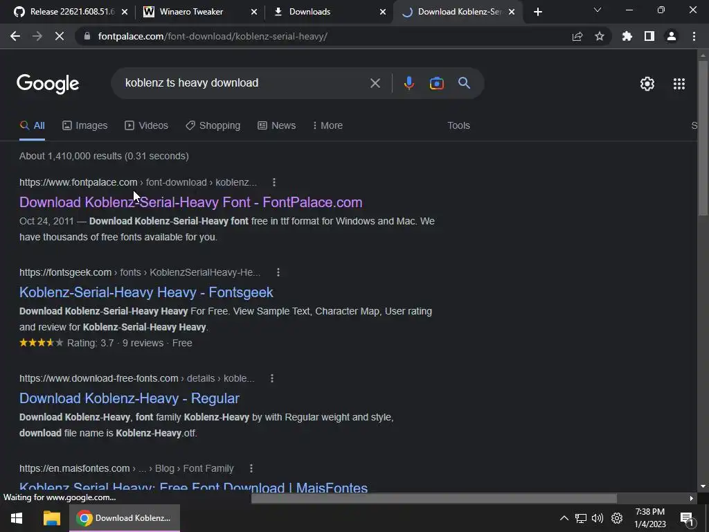Open the Google apps grid

(x=679, y=84)
